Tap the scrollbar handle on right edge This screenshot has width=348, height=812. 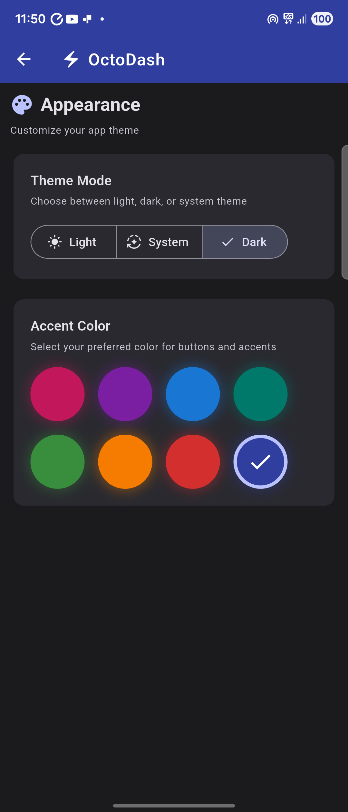pyautogui.click(x=344, y=213)
